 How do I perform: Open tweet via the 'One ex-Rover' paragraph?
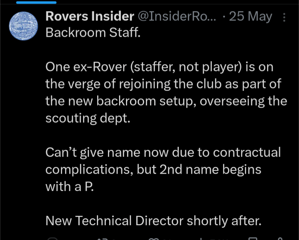click(x=166, y=93)
